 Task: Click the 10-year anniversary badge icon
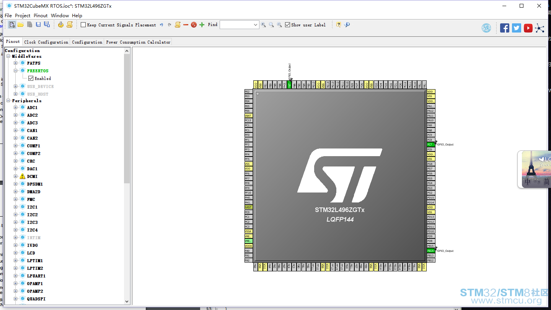486,28
